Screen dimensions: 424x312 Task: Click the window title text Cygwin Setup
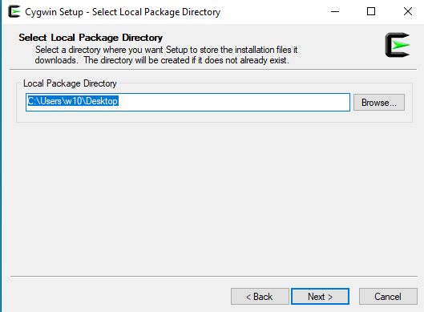(x=54, y=12)
